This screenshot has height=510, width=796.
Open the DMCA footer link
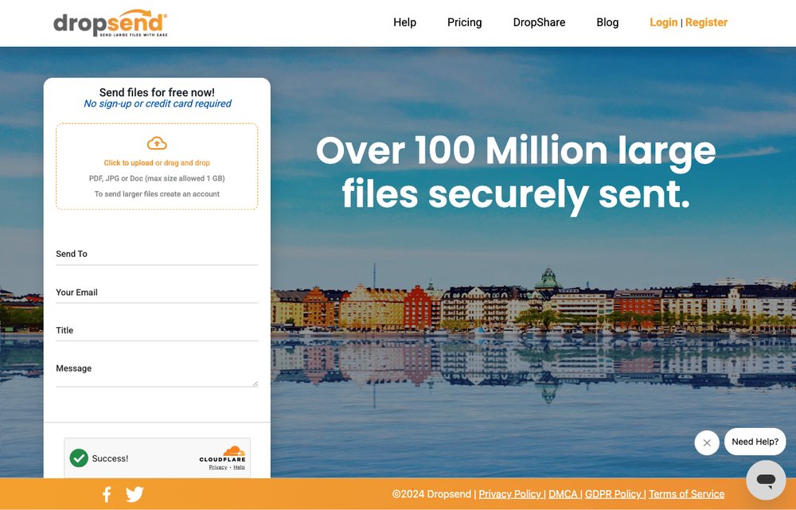pyautogui.click(x=563, y=494)
